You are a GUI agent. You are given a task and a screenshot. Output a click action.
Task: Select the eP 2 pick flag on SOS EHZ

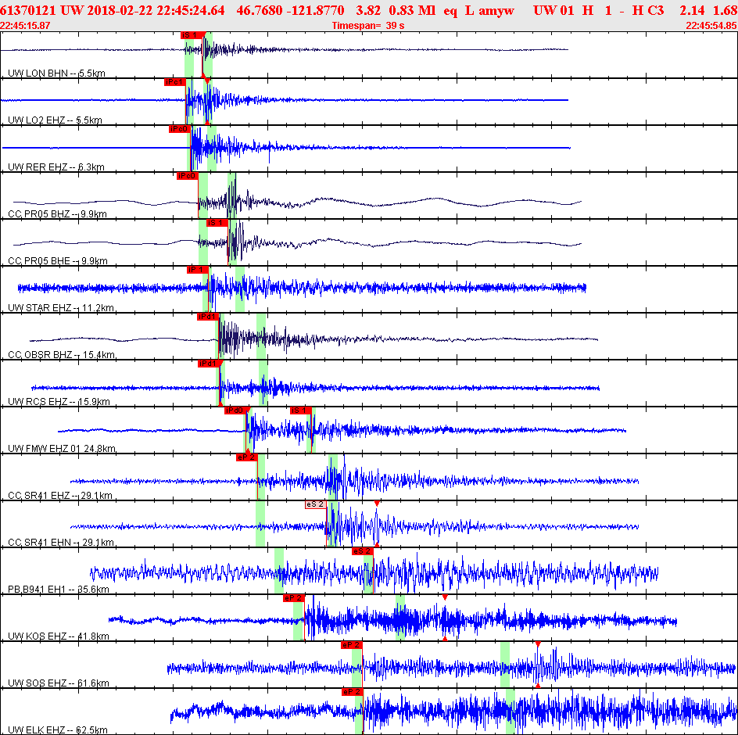(x=352, y=645)
